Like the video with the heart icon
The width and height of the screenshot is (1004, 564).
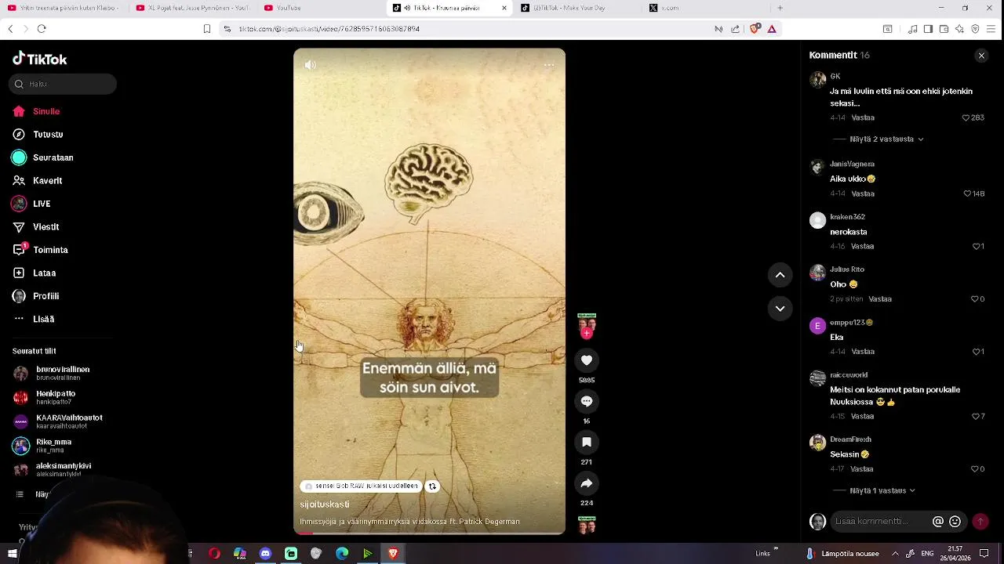click(587, 360)
